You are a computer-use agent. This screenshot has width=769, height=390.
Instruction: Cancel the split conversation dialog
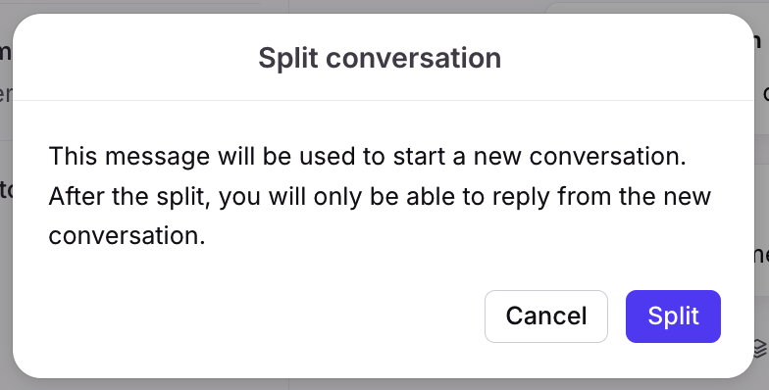pos(545,316)
